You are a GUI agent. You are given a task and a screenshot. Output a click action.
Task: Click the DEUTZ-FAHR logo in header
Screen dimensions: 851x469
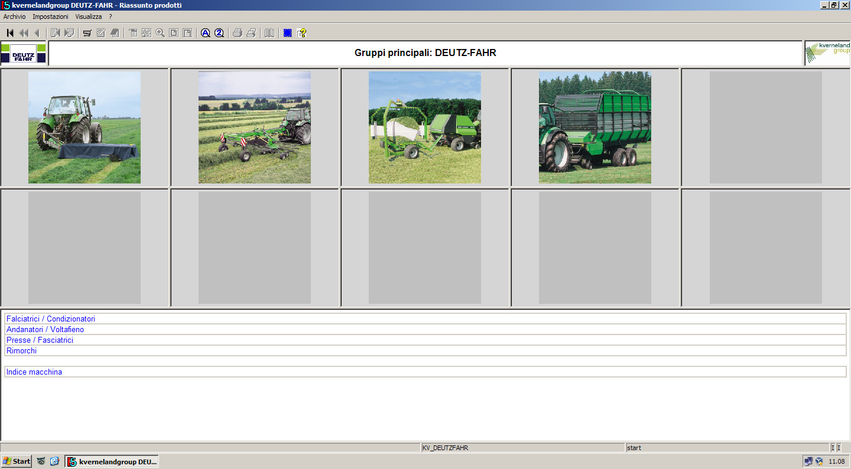[24, 53]
